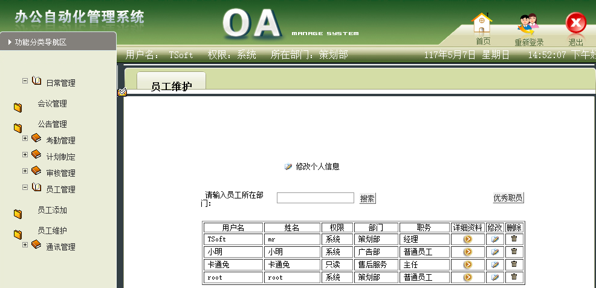Viewport: 596px width, 288px height.
Task: Expand the 考勤管理 tree node
Action: click(25, 138)
